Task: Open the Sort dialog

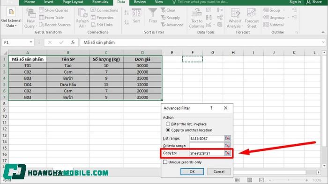Action: (x=136, y=16)
